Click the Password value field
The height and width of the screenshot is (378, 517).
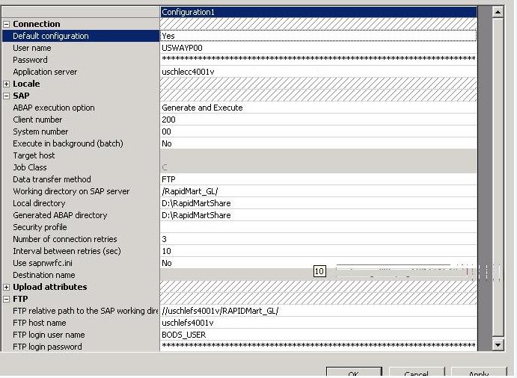319,60
